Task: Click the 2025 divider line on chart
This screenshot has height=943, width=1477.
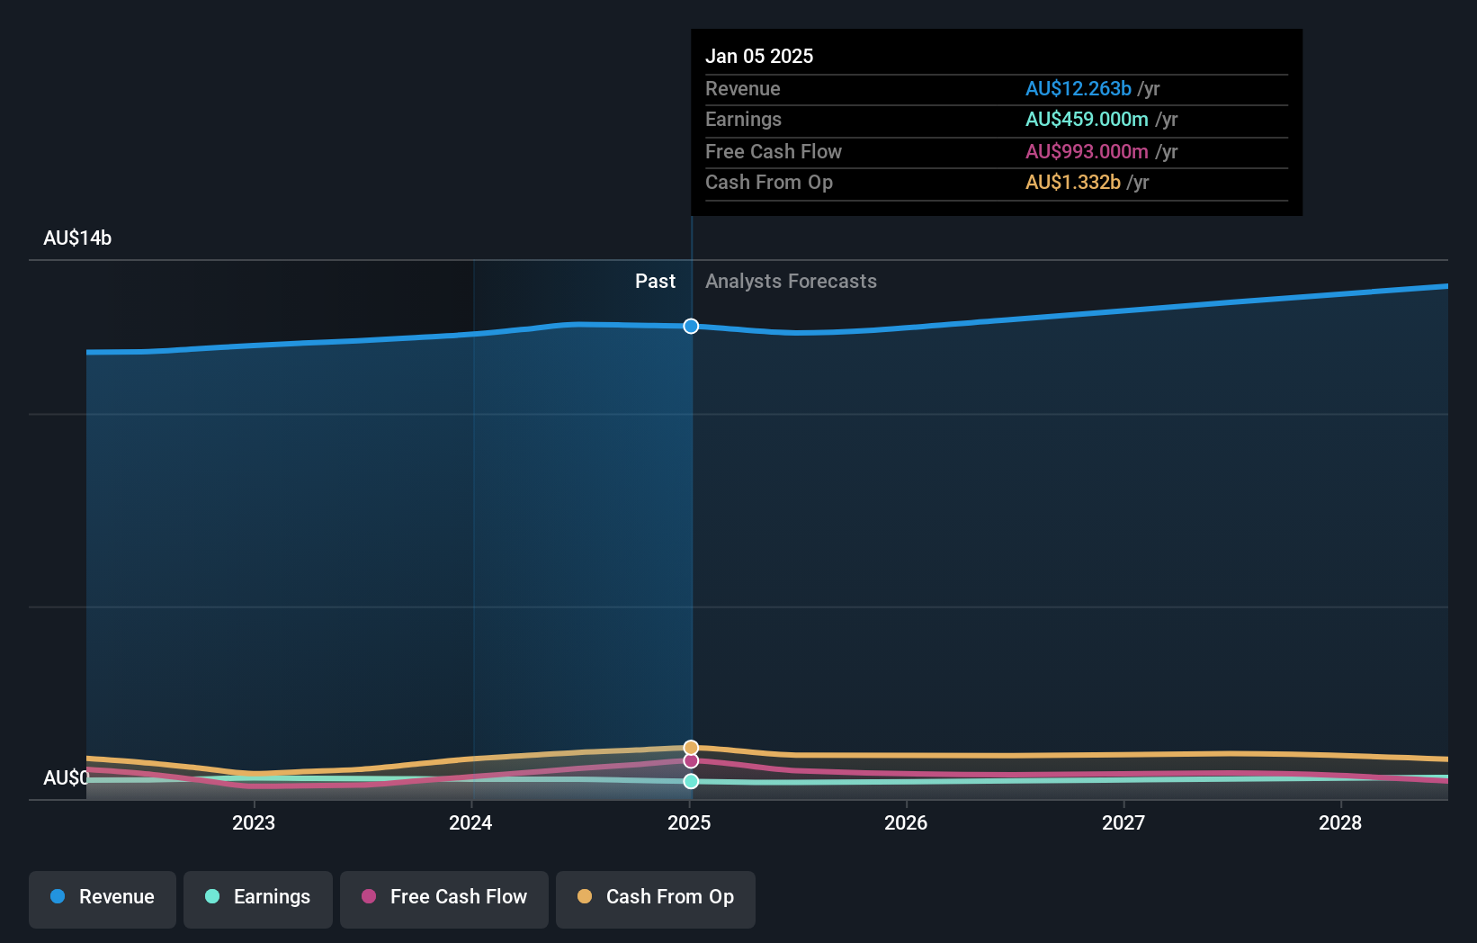Action: point(691,540)
